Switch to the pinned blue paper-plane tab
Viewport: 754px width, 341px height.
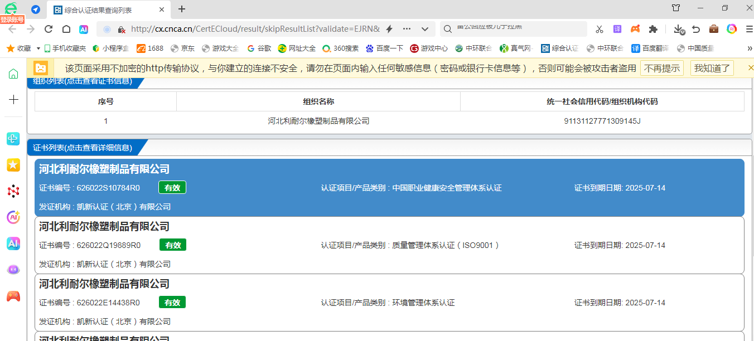coord(36,9)
